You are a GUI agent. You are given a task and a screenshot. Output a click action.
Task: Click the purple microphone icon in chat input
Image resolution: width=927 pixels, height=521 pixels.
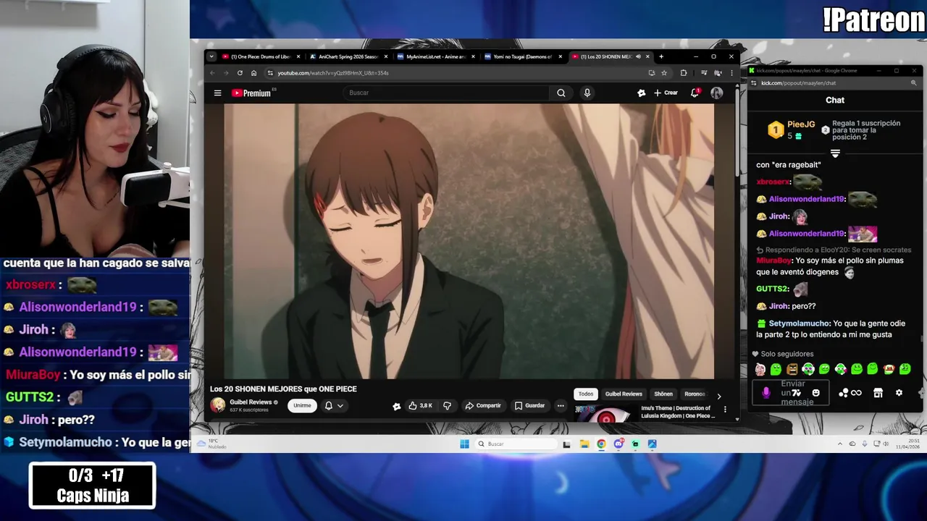click(x=766, y=393)
